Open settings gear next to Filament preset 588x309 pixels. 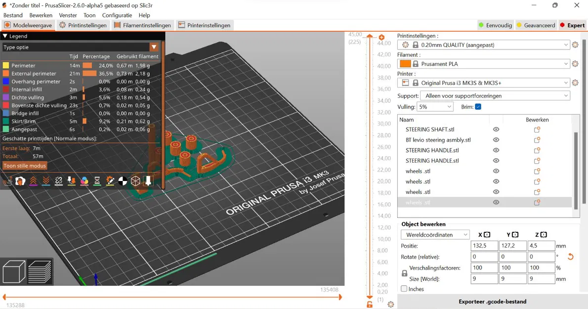click(575, 64)
